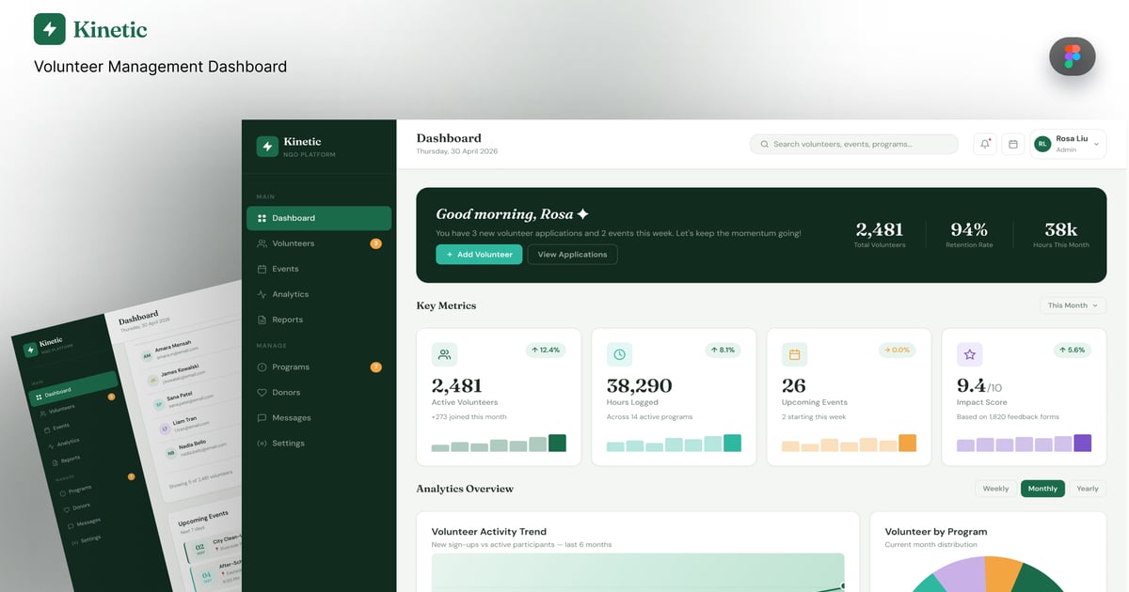Viewport: 1129px width, 592px height.
Task: Open Settings in the tilted window sidebar
Action: (x=90, y=539)
